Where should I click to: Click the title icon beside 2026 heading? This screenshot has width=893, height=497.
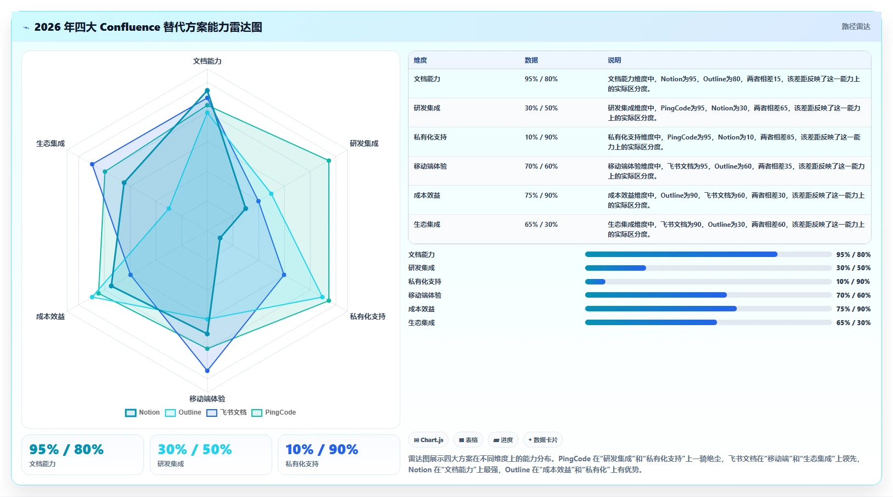(x=26, y=27)
